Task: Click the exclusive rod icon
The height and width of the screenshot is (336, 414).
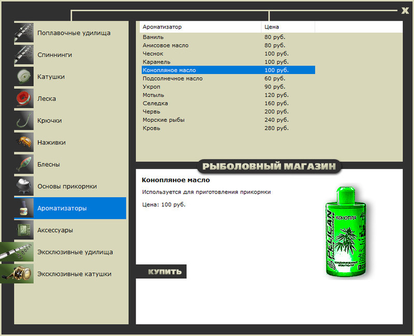Action: (17, 252)
